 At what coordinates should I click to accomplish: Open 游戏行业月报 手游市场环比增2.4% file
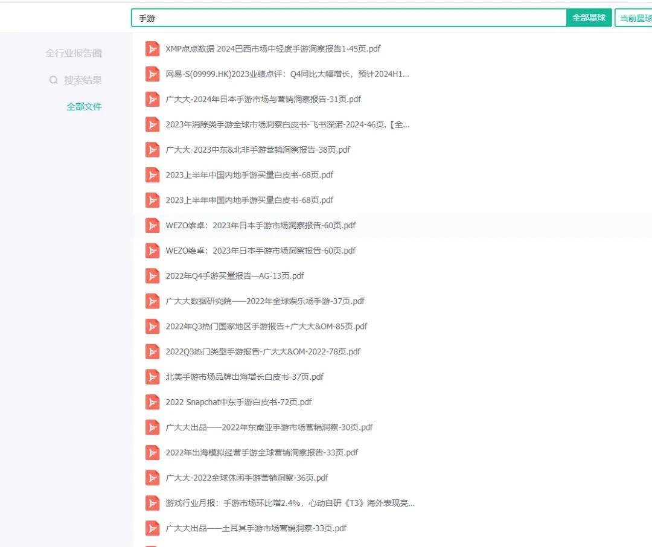pos(290,504)
